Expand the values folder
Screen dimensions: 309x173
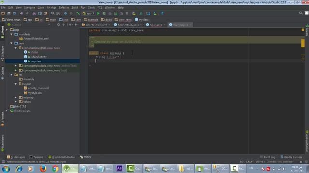(16, 102)
